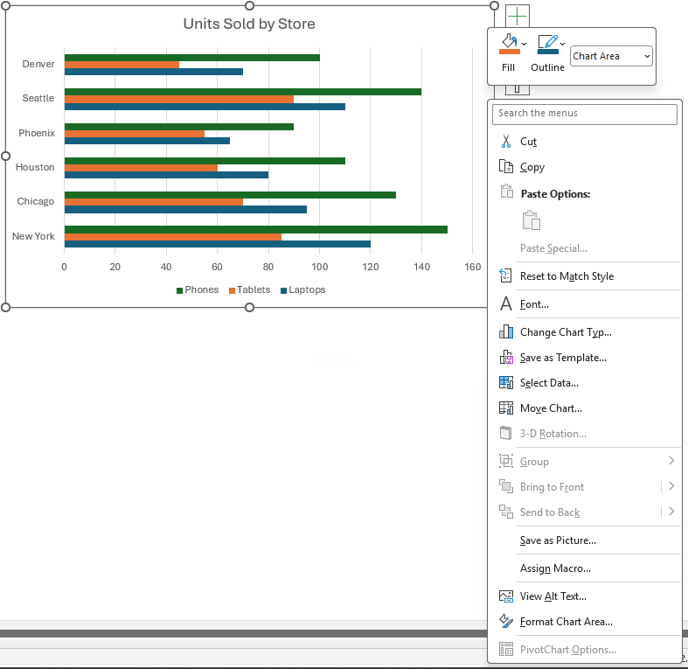Click the top-center chart sizing handle
Image resolution: width=688 pixels, height=669 pixels.
click(249, 6)
